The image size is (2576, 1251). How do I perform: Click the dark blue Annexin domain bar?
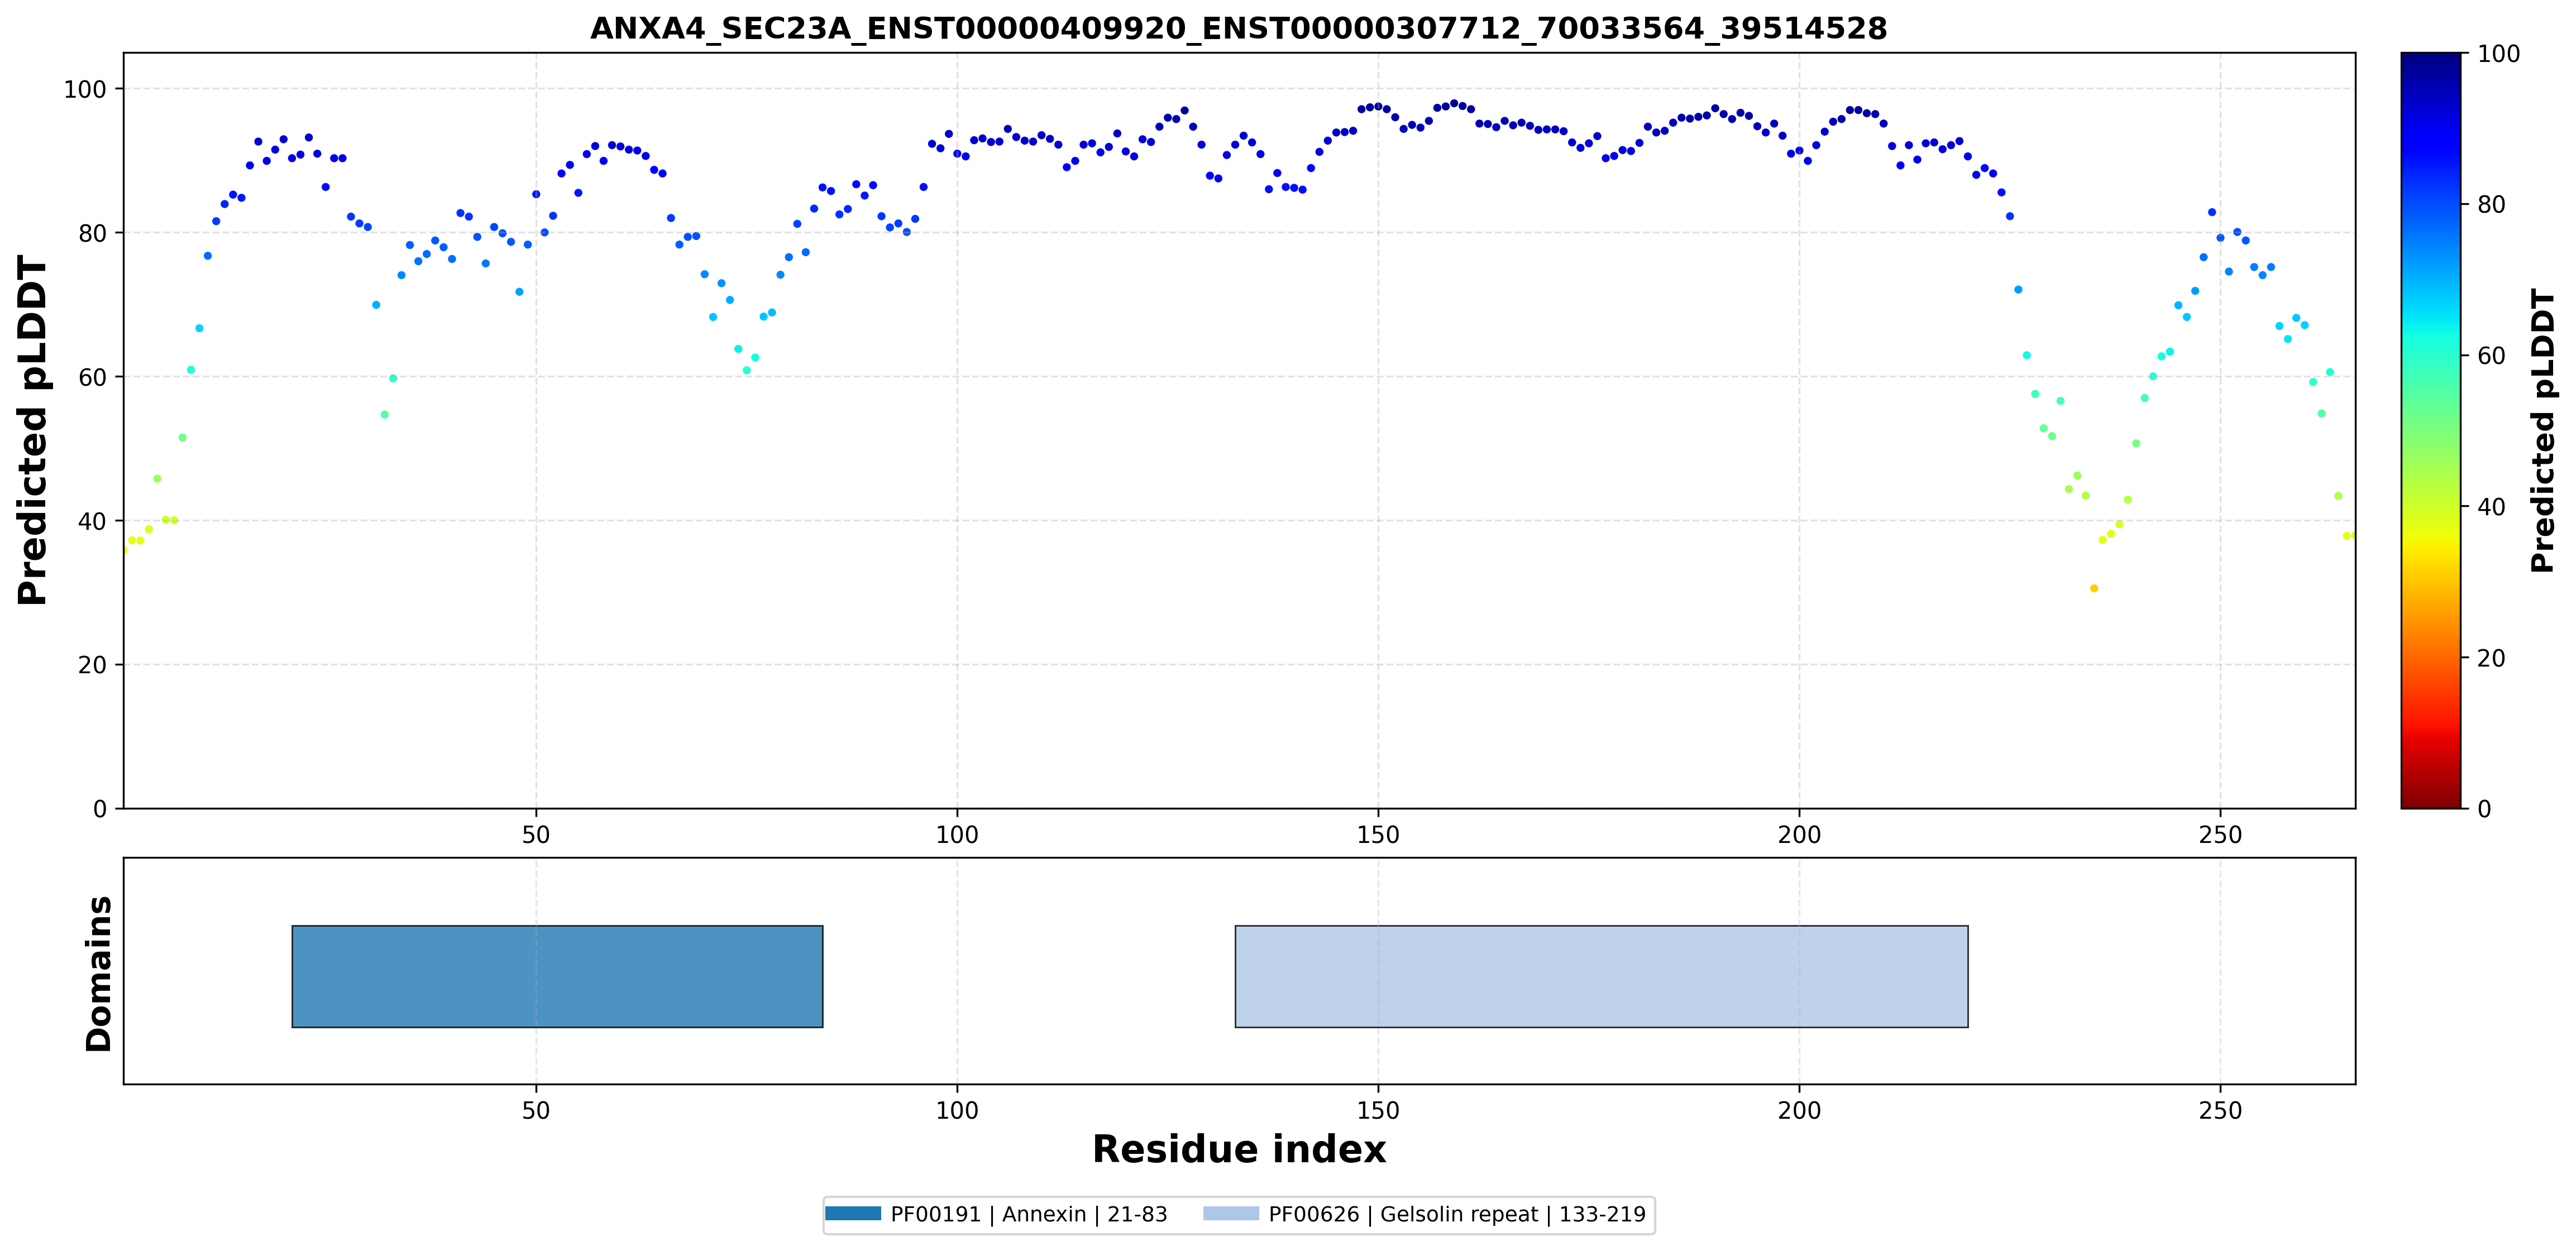tap(557, 976)
